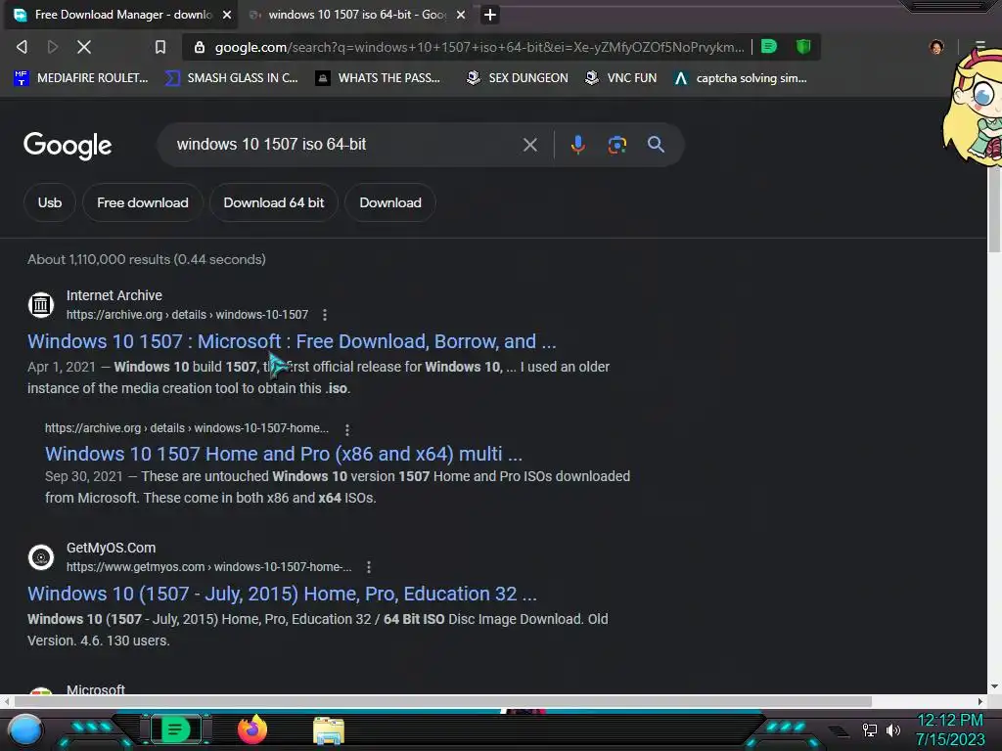Open a new browser tab

(489, 15)
